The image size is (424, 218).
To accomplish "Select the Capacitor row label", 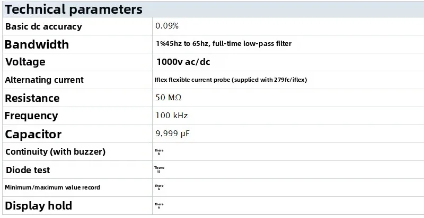I will pyautogui.click(x=33, y=134).
